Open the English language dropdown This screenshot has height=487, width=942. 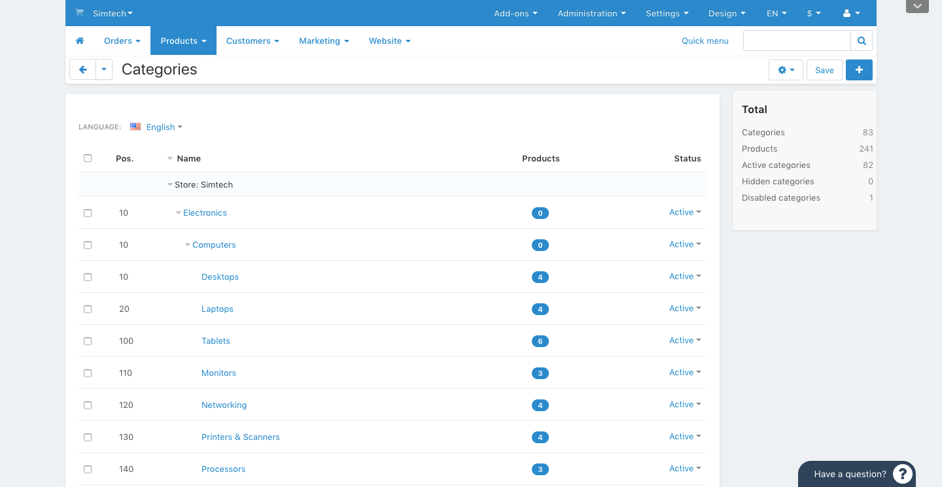pos(160,126)
